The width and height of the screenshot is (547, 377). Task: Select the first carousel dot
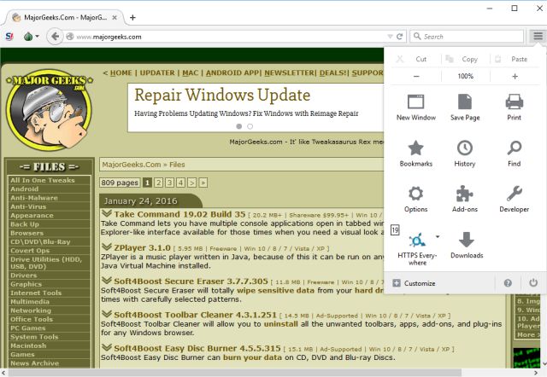coord(239,126)
